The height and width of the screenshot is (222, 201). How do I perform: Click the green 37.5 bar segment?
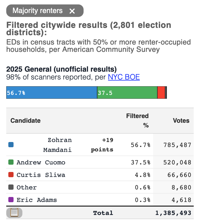[127, 93]
